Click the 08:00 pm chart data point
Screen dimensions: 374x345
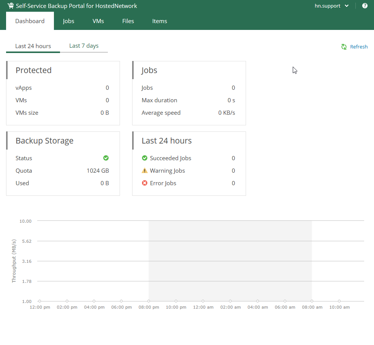pos(148,301)
